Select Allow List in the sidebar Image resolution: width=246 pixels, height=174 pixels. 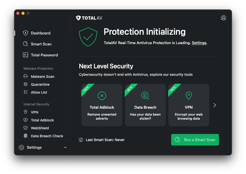(39, 92)
